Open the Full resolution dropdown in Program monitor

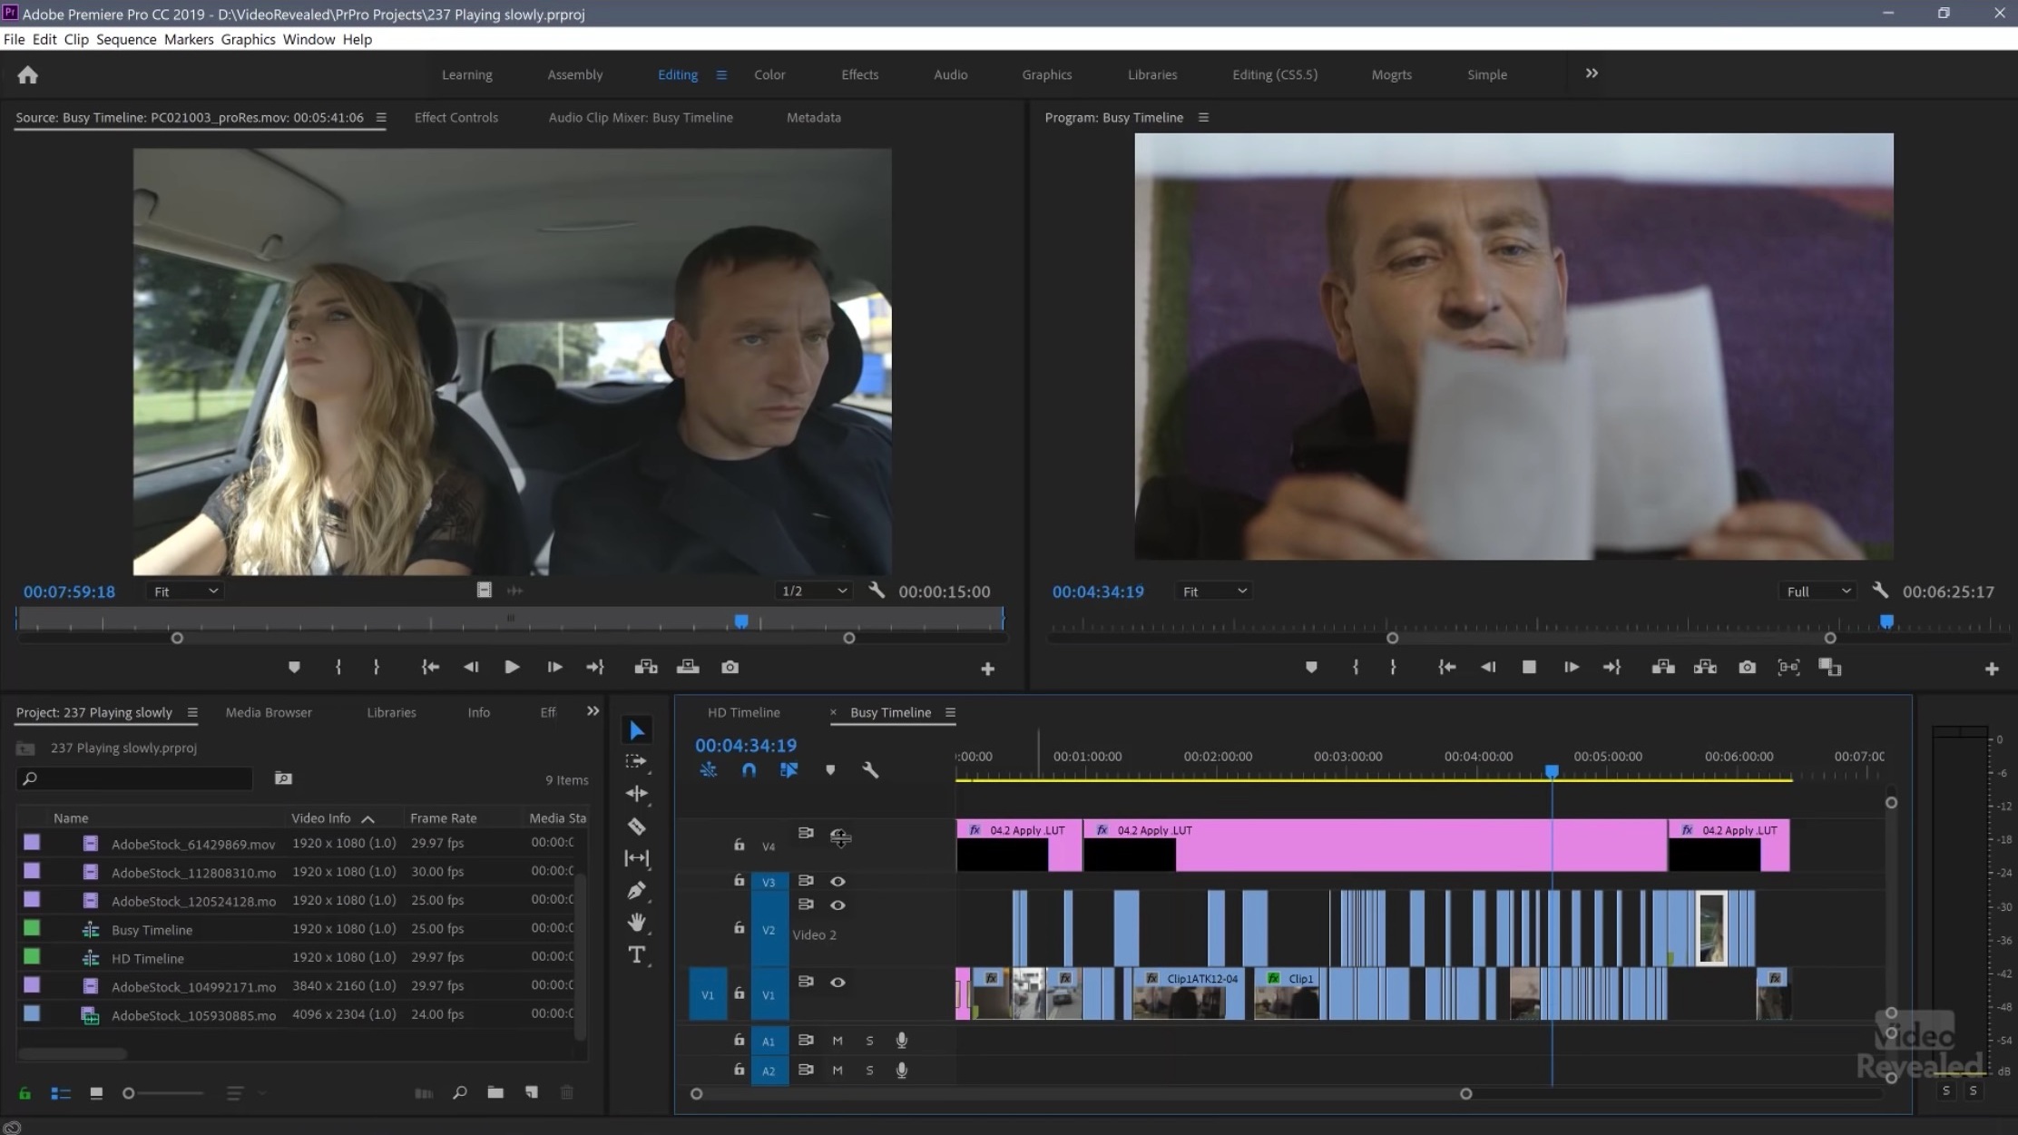1816,591
